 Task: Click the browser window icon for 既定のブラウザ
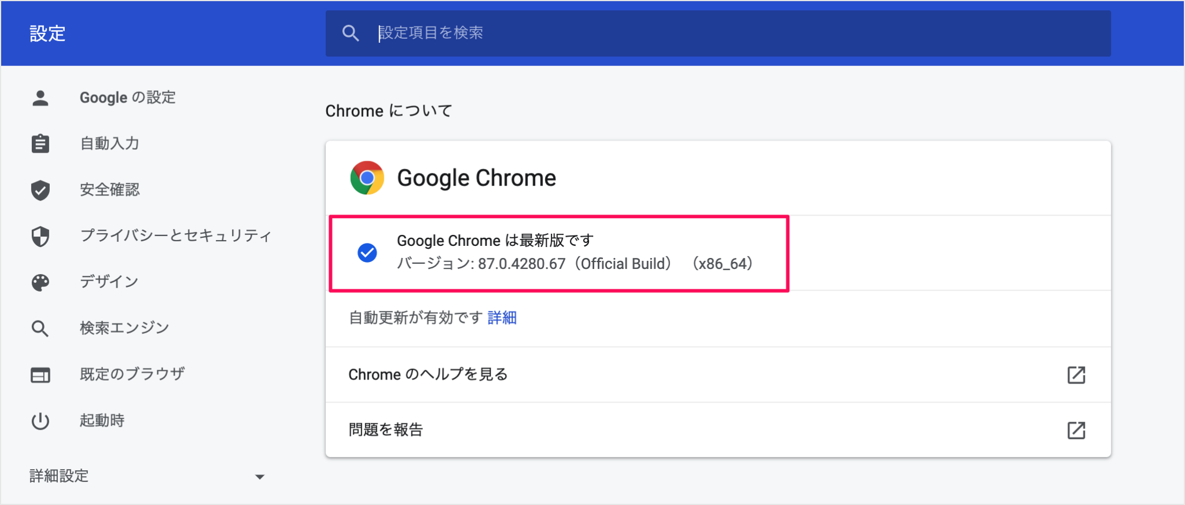41,375
